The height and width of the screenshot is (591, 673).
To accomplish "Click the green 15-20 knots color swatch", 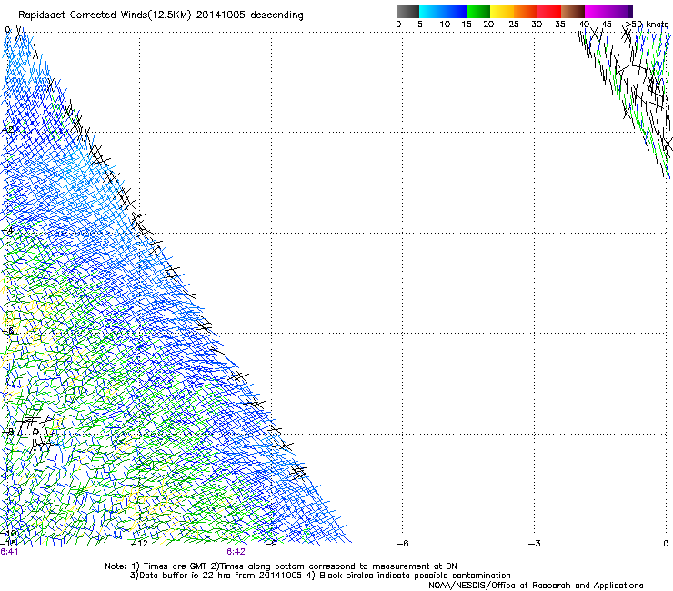I will coord(478,11).
